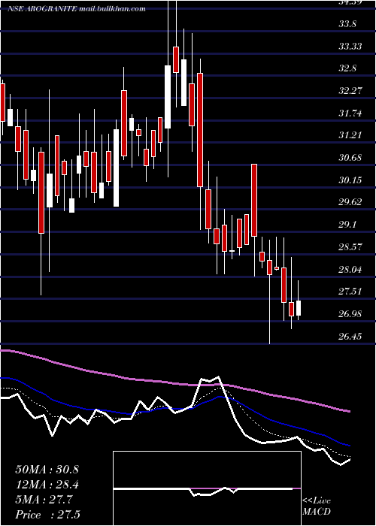Click the 32.27 price axis label
Image resolution: width=376 pixels, height=526 pixels.
click(350, 91)
